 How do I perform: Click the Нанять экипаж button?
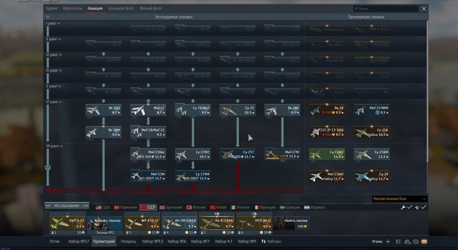[291, 223]
